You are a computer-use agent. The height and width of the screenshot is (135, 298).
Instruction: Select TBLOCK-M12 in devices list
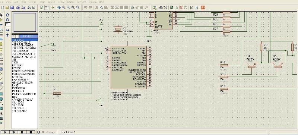25,111
